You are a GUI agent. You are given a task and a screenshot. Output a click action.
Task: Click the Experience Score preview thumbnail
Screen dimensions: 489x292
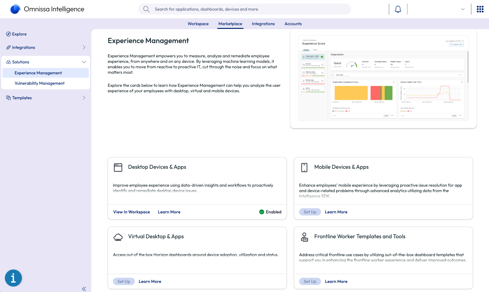coord(383,78)
